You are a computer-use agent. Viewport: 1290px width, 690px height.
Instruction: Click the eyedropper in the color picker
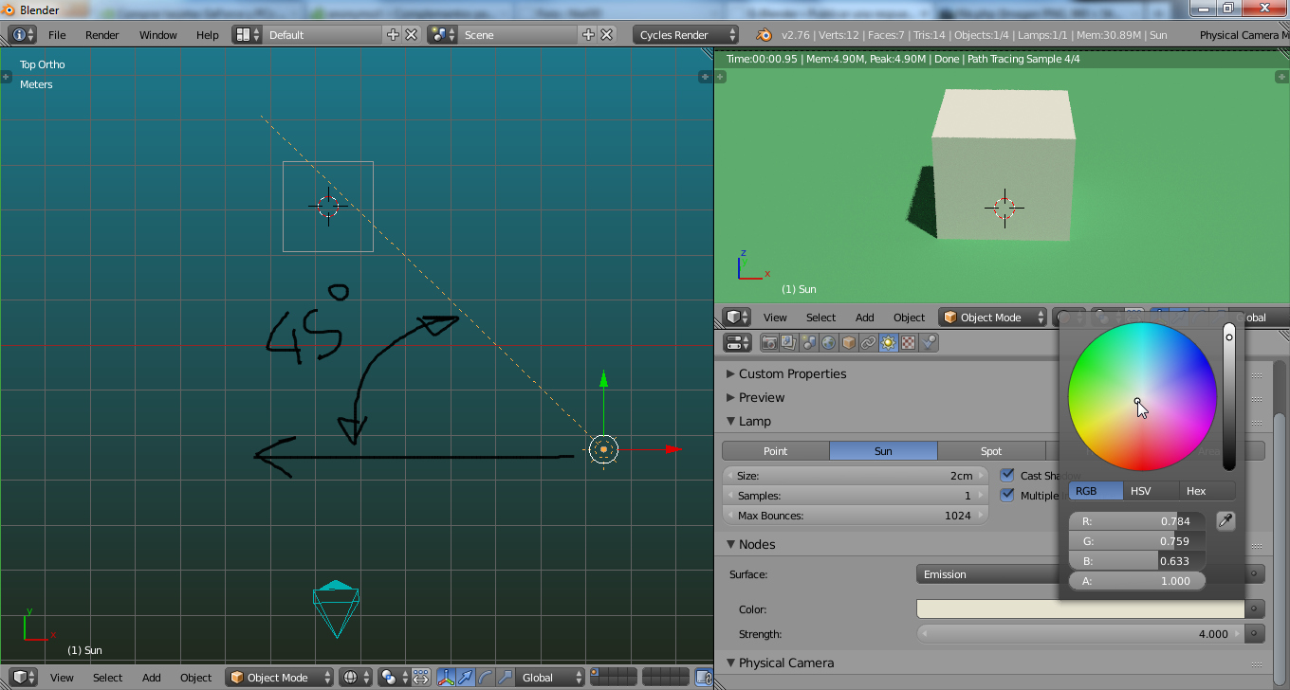pos(1225,520)
